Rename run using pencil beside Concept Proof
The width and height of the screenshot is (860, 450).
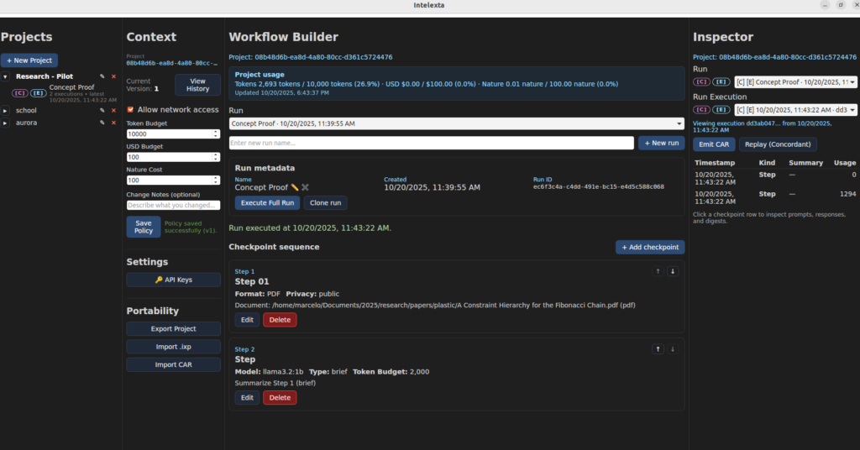pyautogui.click(x=295, y=187)
